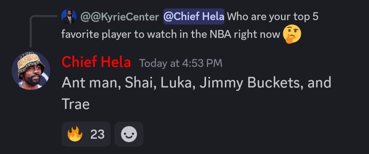Open the add reaction smiley picker
Viewport: 369px width, 154px height.
129,134
